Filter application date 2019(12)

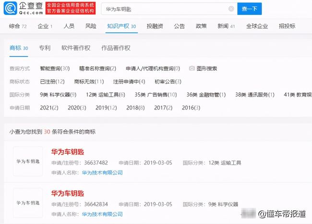[106, 108]
